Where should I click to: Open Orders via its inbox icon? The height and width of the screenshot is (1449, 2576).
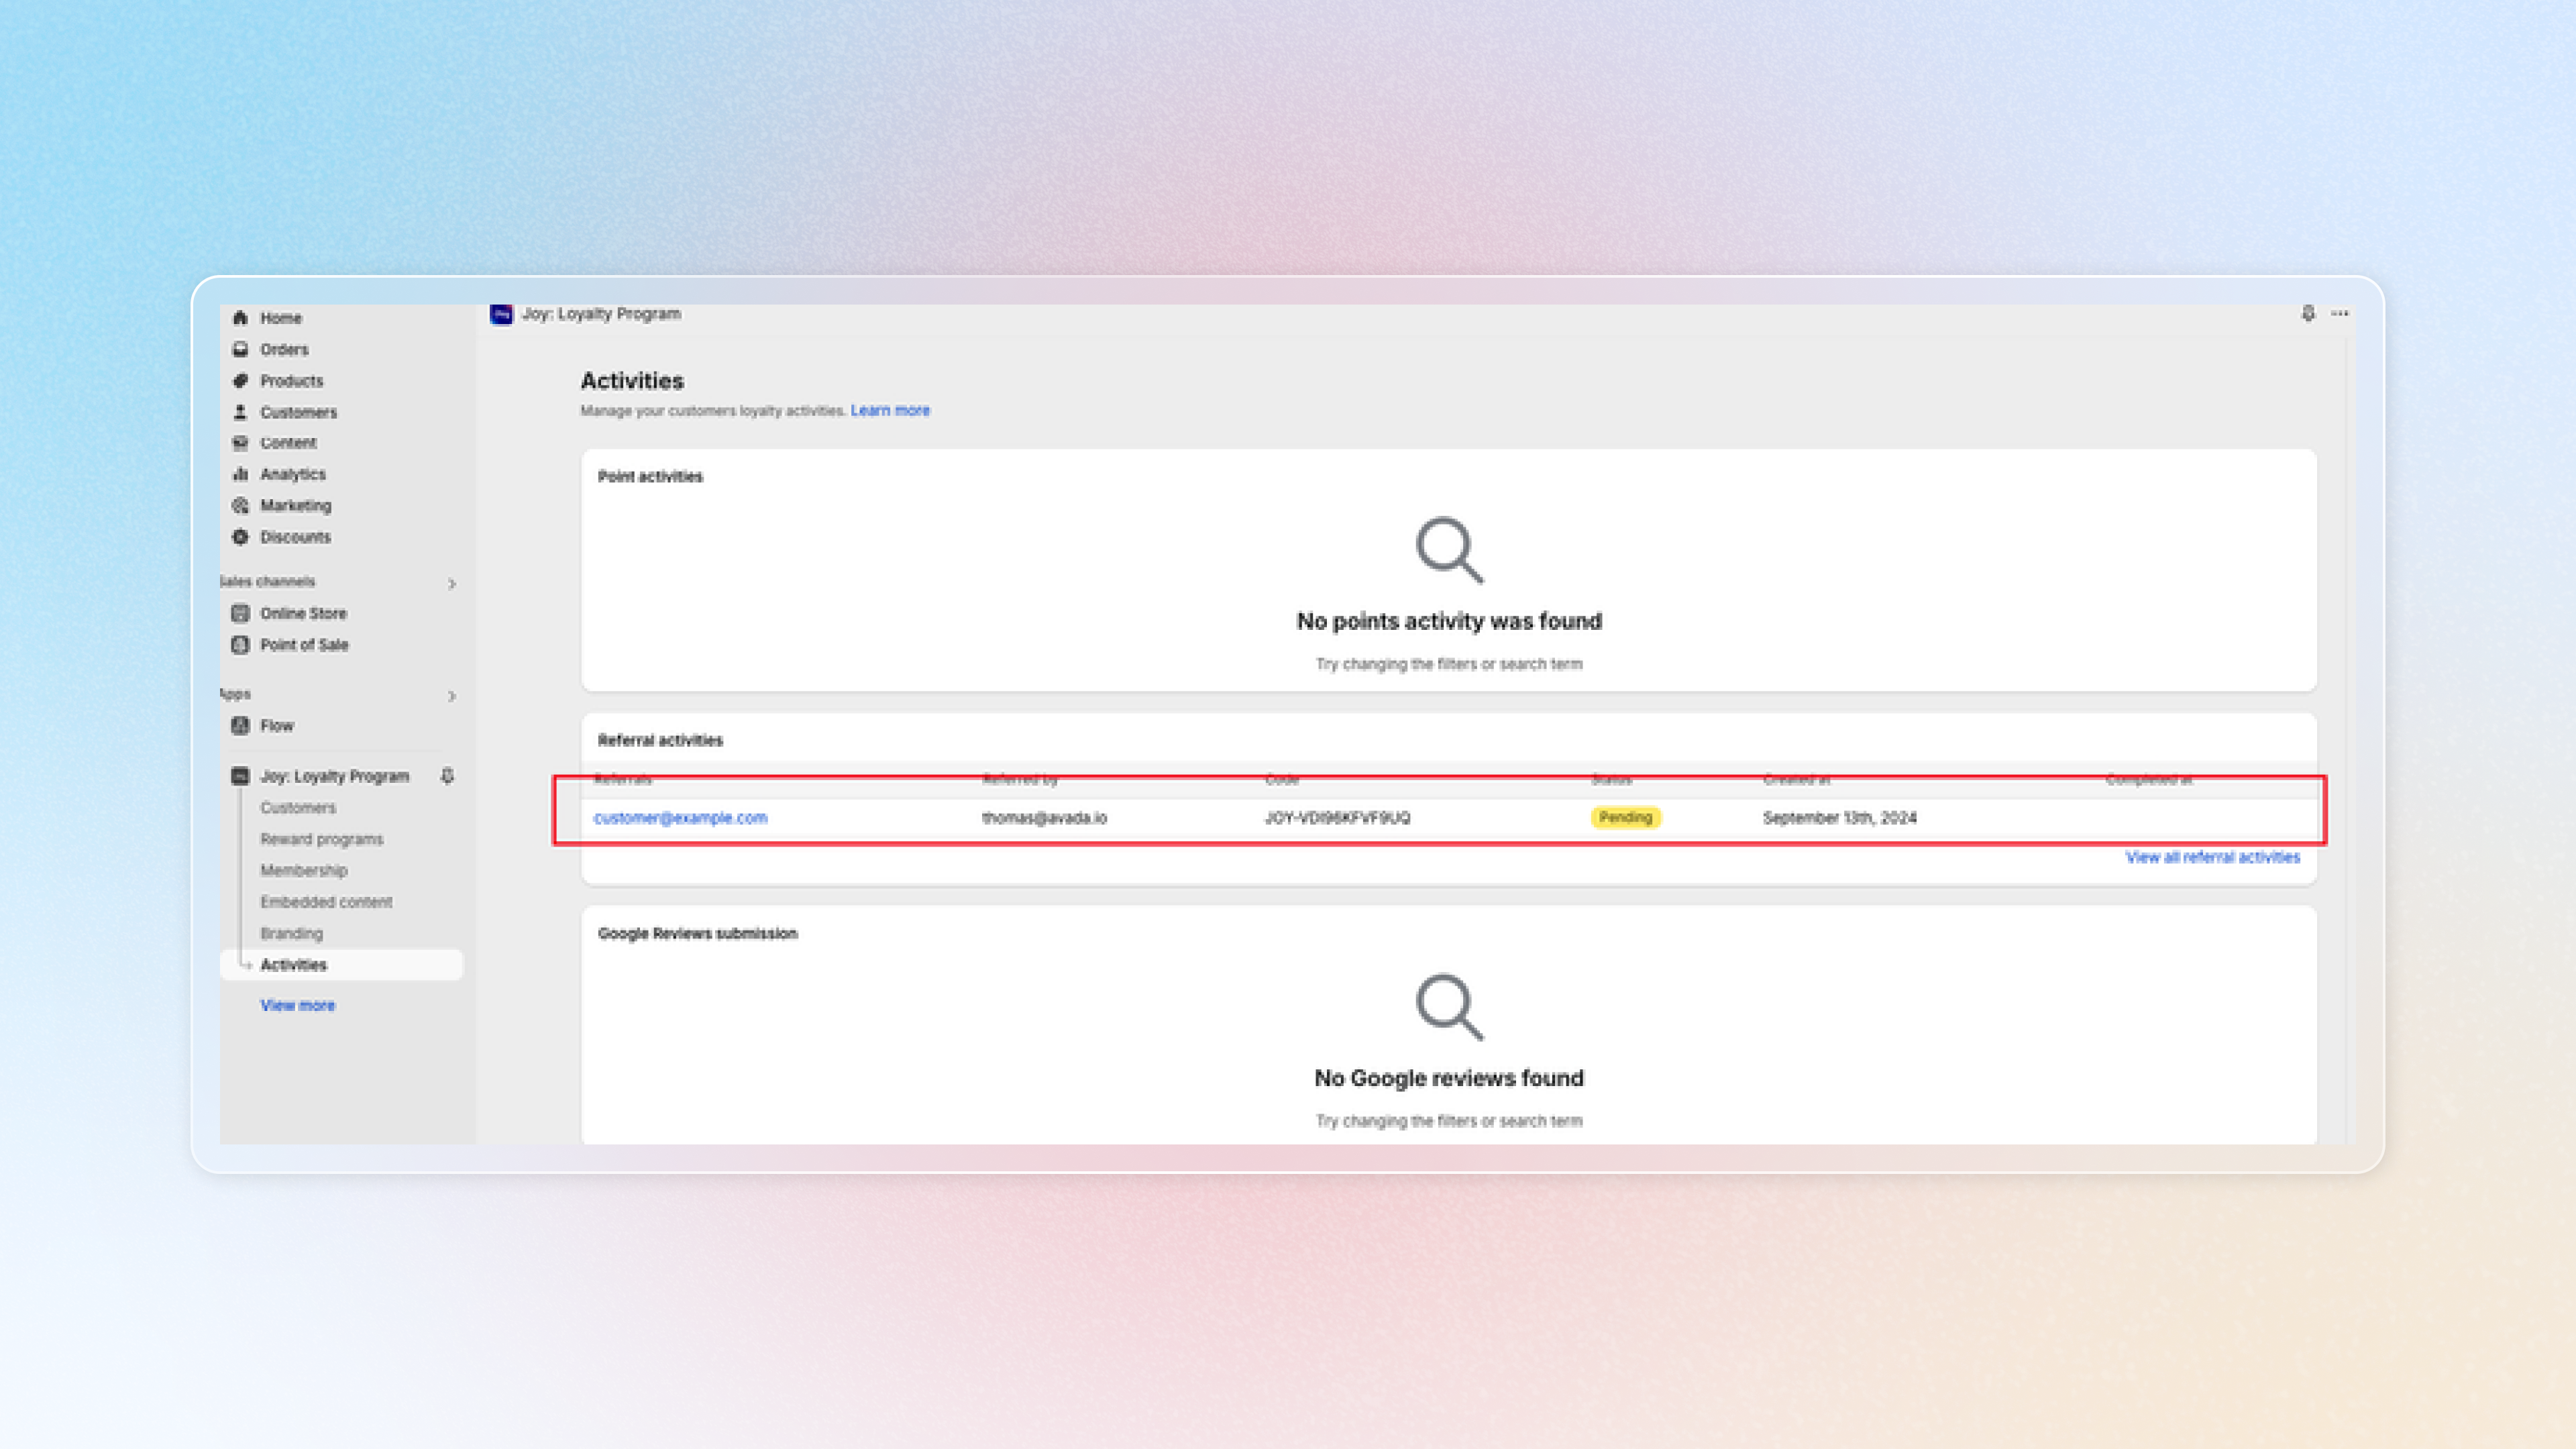pyautogui.click(x=240, y=349)
